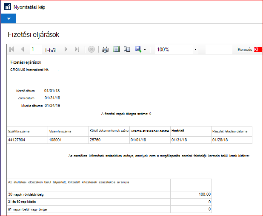Select the Határidő column header
The width and height of the screenshot is (263, 216).
(191, 132)
